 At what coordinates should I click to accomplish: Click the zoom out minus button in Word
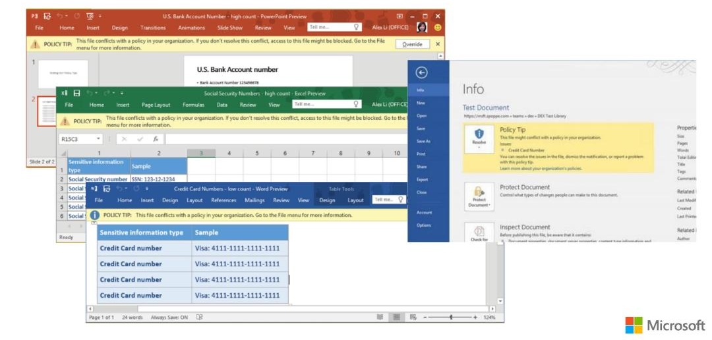coord(425,318)
